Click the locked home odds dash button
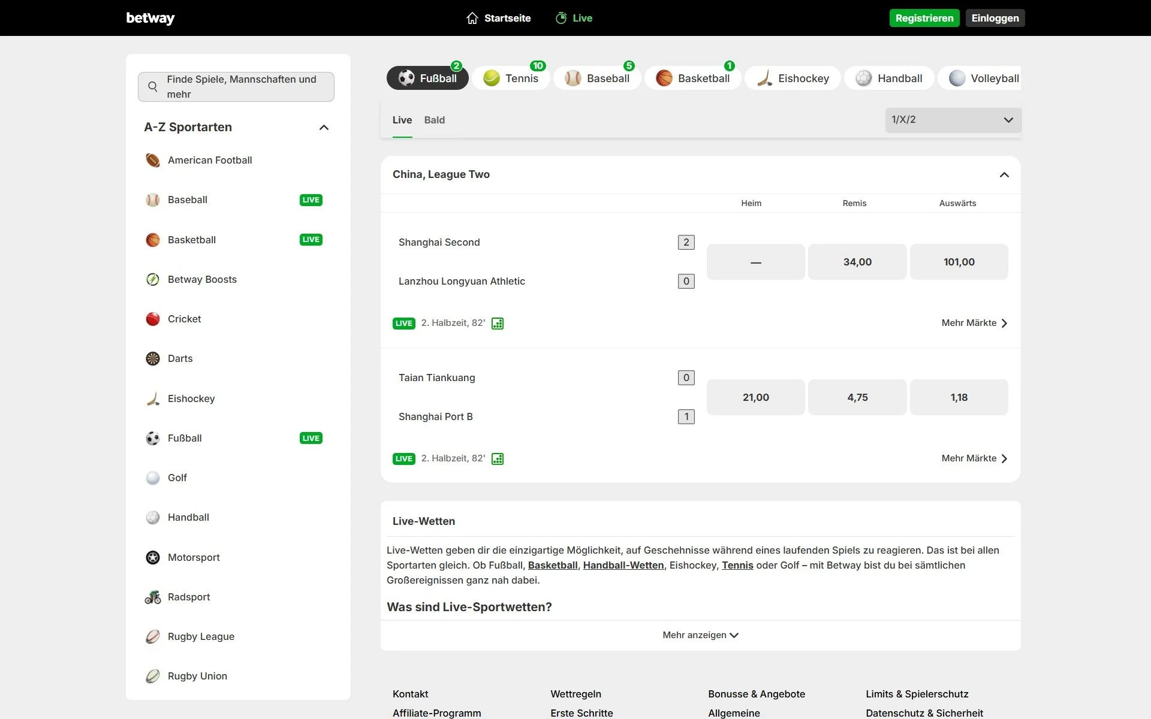The height and width of the screenshot is (719, 1151). pyautogui.click(x=756, y=262)
